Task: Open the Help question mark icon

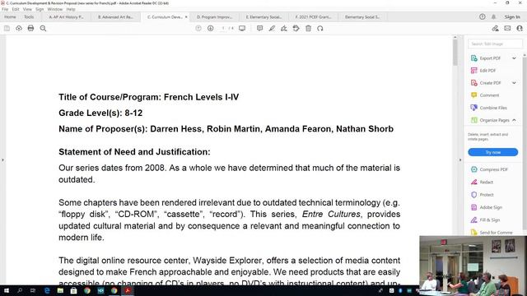Action: pyautogui.click(x=483, y=16)
